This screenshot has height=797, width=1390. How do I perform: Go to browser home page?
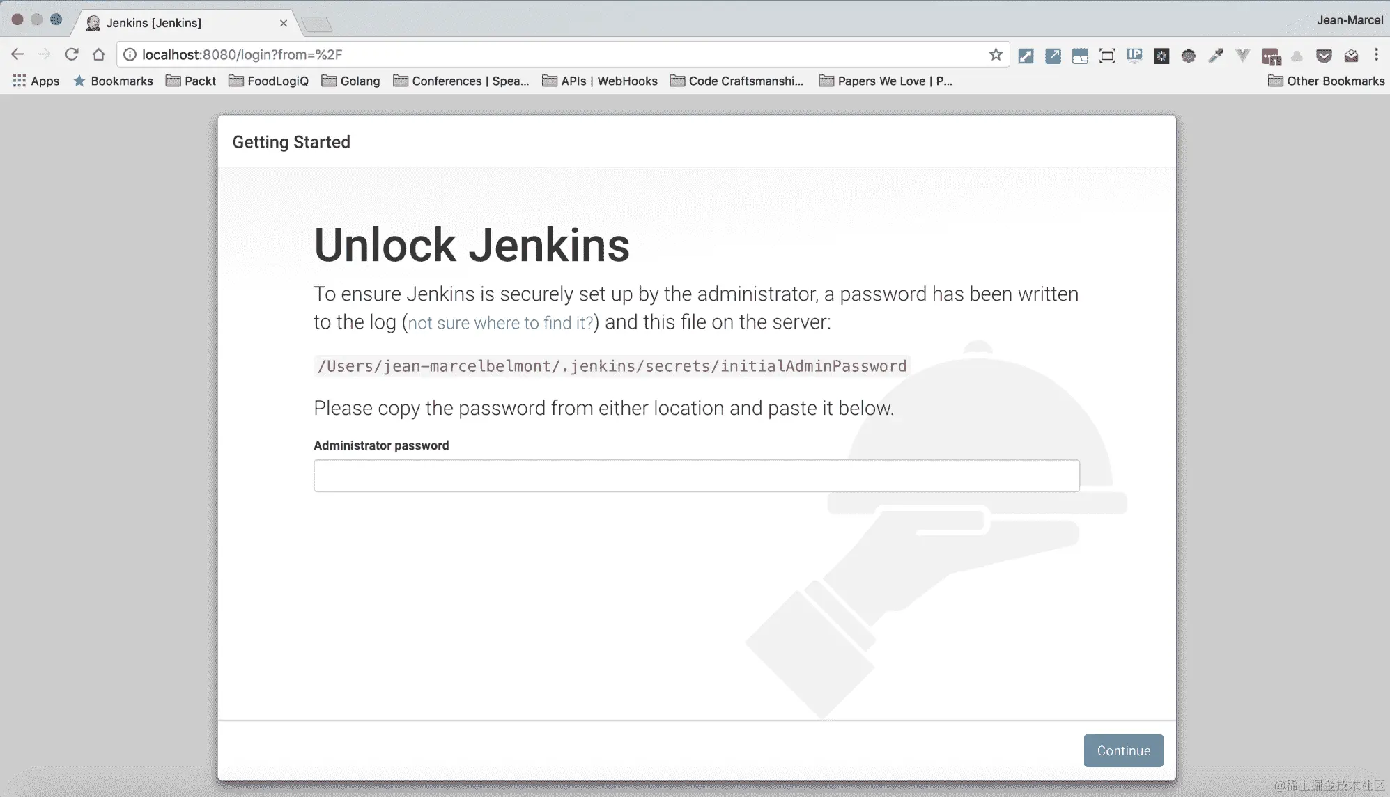click(x=98, y=54)
